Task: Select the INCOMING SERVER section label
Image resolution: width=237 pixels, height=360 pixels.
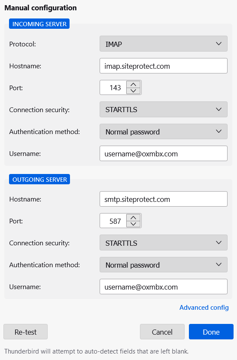Action: pos(39,24)
